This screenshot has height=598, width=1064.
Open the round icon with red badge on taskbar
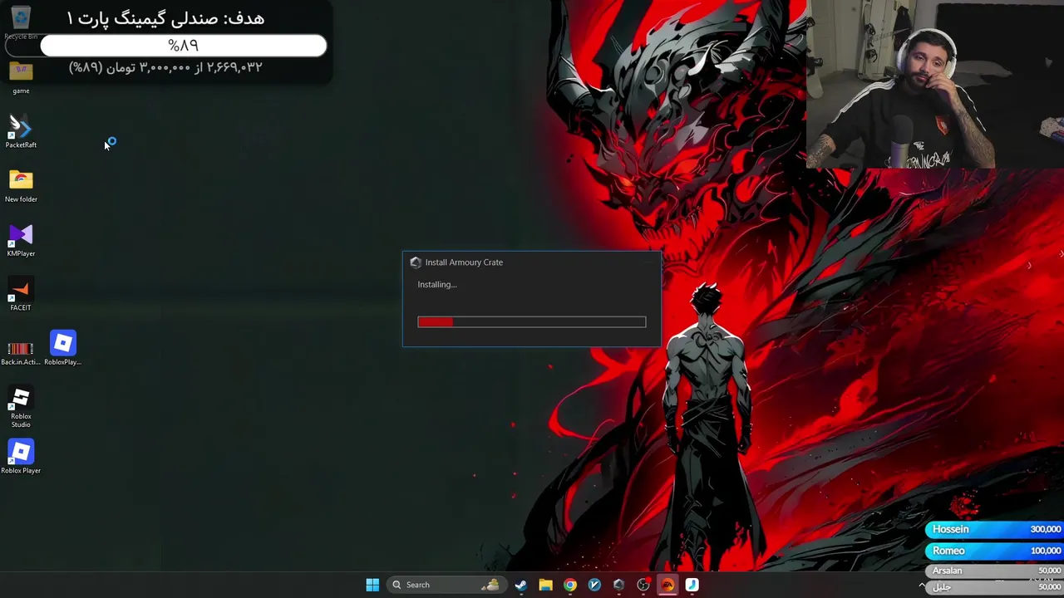point(643,585)
